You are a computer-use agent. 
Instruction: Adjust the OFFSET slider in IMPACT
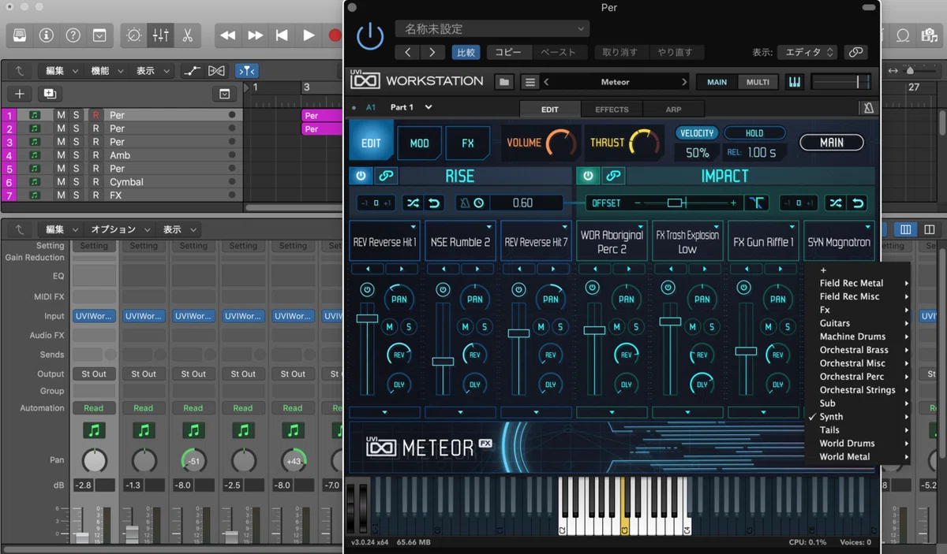coord(685,203)
